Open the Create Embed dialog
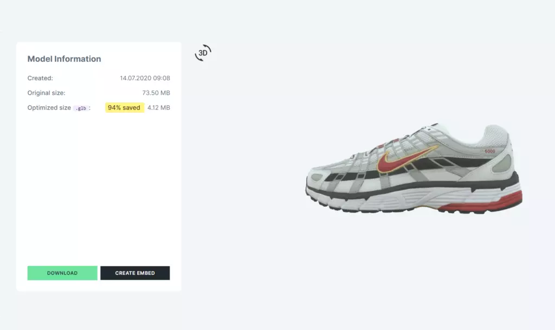Image resolution: width=555 pixels, height=330 pixels. pyautogui.click(x=135, y=273)
